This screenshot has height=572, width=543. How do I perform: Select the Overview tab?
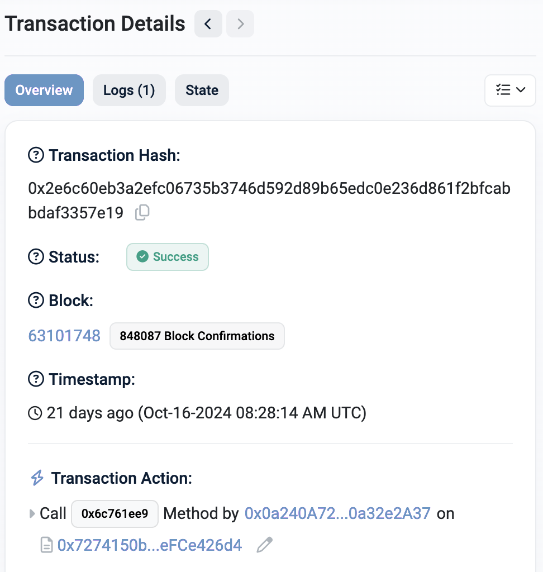[44, 90]
